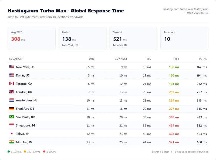Click the German flag beside Frankfurt
The height and width of the screenshot is (160, 216).
pyautogui.click(x=12, y=109)
